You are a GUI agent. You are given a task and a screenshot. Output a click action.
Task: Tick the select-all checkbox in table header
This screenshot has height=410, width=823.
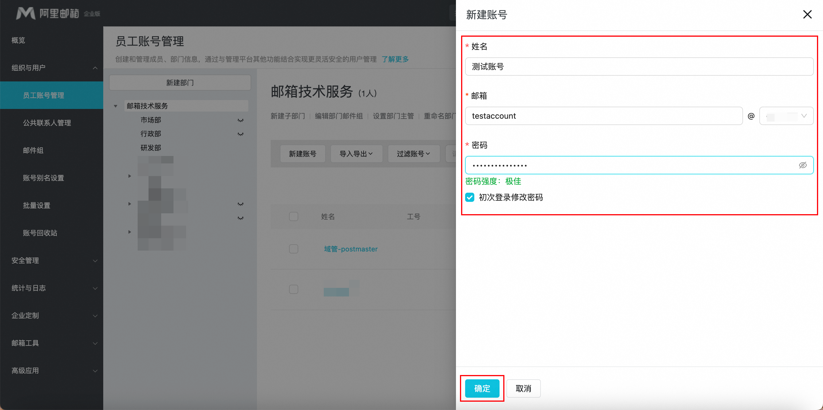293,216
